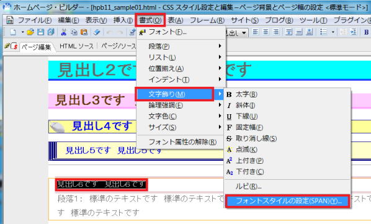
Task: Click the align left toolbar icon
Action: [x=256, y=32]
